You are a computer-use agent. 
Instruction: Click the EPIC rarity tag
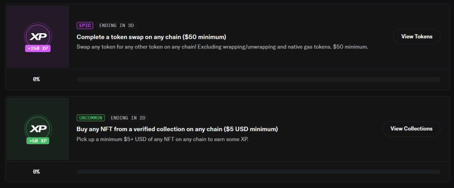click(85, 25)
